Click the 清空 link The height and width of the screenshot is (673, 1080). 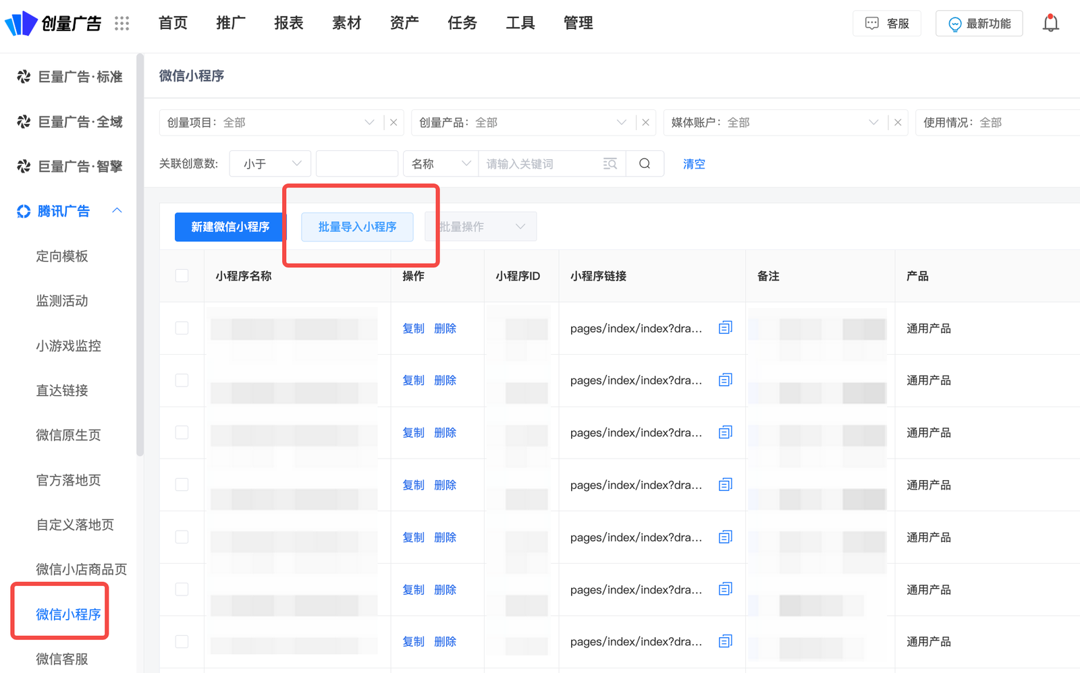[x=694, y=164]
